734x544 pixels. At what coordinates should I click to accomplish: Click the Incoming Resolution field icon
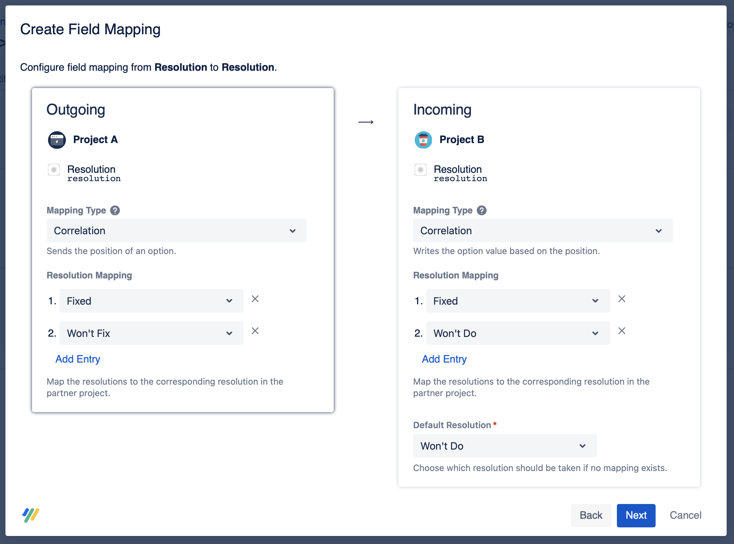pos(420,170)
